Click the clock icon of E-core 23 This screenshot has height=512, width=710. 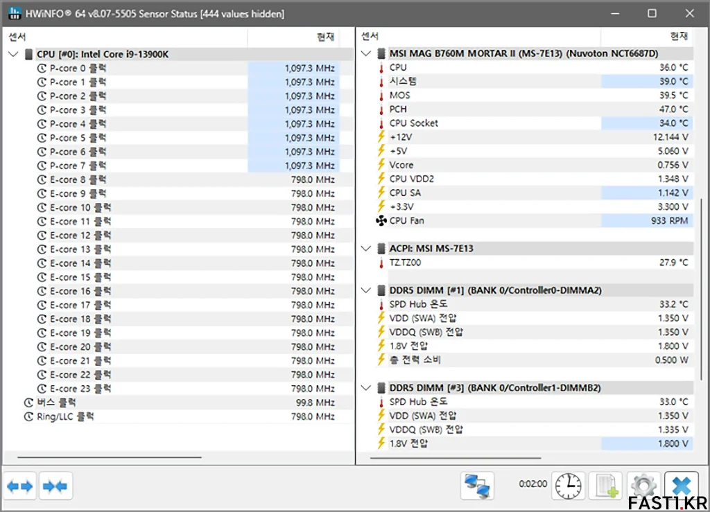click(42, 389)
